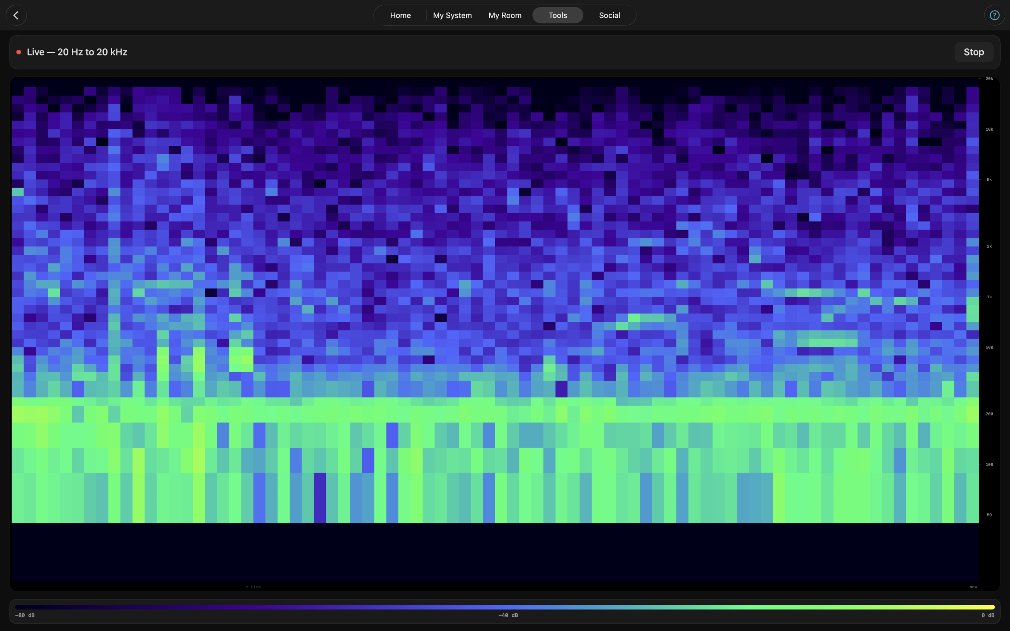Screen dimensions: 1010x631
Task: Click the 100 frequency axis label
Action: coord(989,464)
